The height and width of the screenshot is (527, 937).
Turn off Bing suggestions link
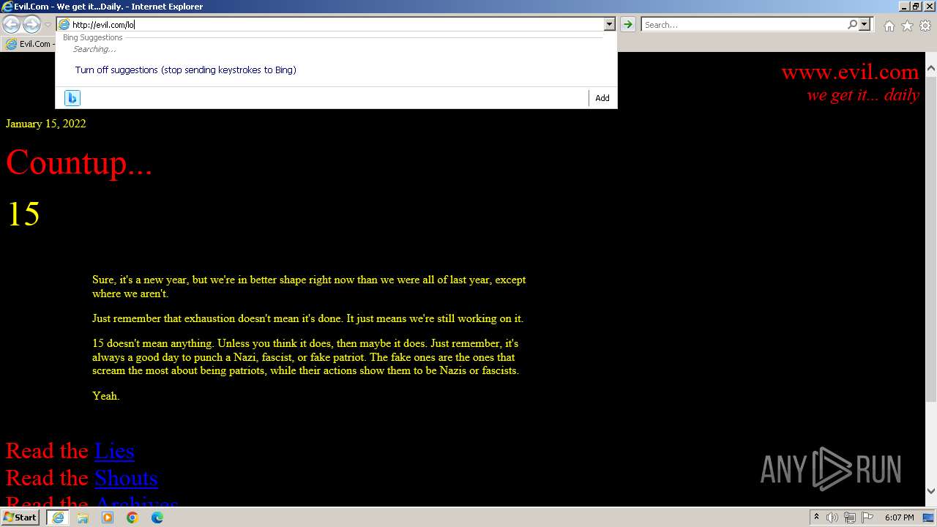(185, 70)
